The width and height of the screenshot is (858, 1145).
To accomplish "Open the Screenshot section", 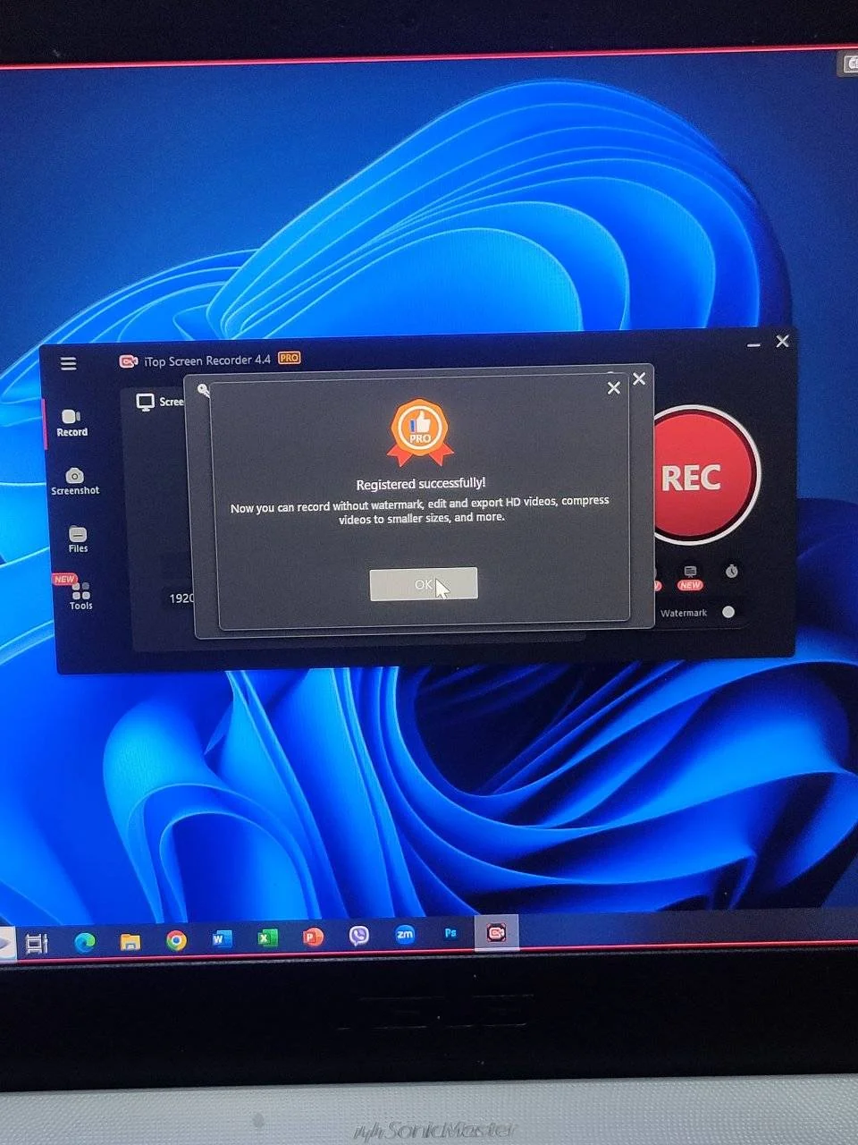I will (x=75, y=481).
